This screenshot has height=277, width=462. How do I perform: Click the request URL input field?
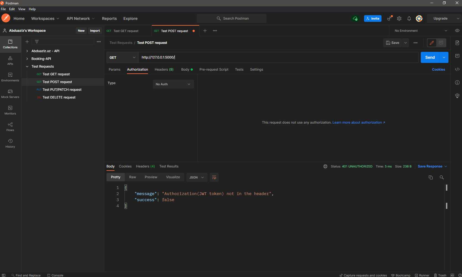pyautogui.click(x=278, y=57)
